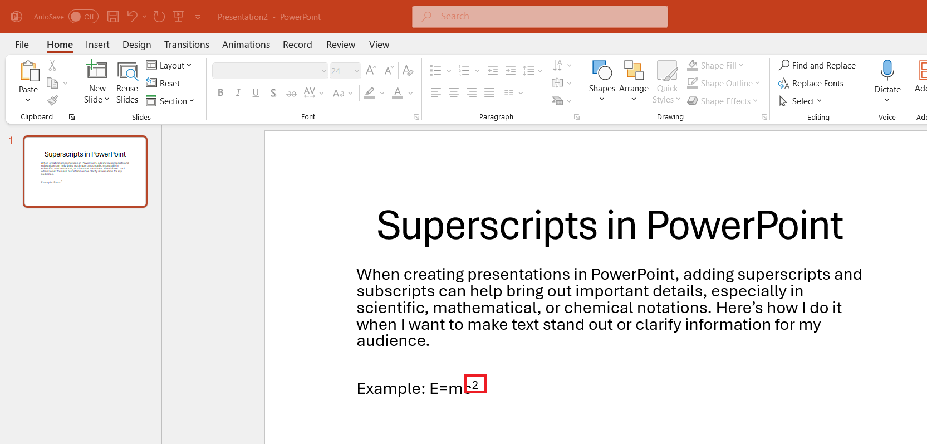Viewport: 927px width, 444px height.
Task: Open Shape Effects options
Action: click(x=722, y=101)
